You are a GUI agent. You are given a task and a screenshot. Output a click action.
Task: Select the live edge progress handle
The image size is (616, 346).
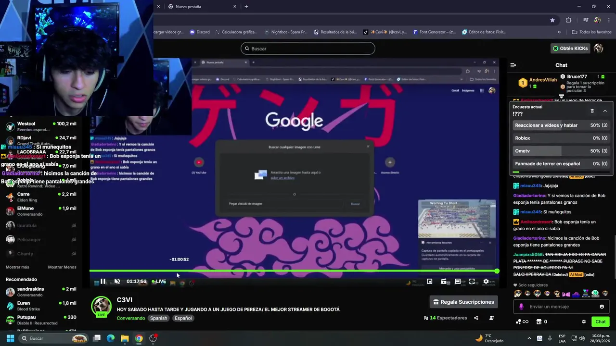pos(497,271)
